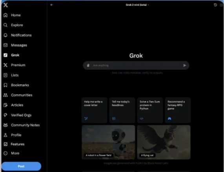Open Messages envelope icon

pyautogui.click(x=5, y=45)
